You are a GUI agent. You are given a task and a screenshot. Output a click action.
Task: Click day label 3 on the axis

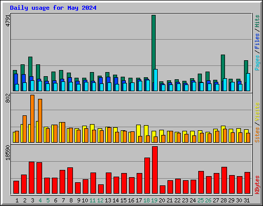coord(32,200)
